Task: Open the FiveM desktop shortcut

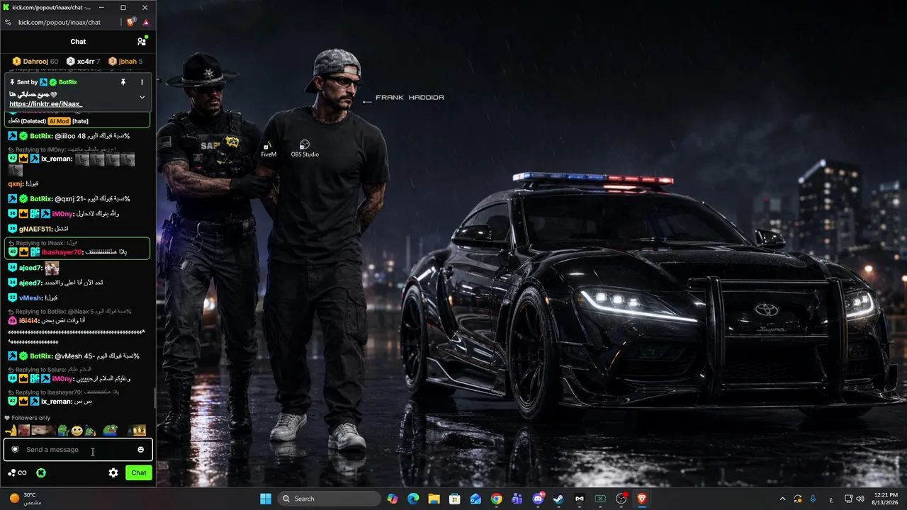Action: [x=269, y=148]
